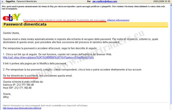Follow the Ulteriori informazioni link
Screen dimensions: 172x110
click(118, 20)
